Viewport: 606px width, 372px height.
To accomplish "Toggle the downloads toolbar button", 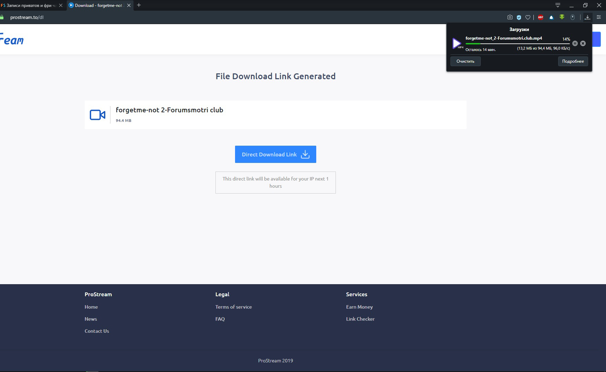I will (x=587, y=17).
